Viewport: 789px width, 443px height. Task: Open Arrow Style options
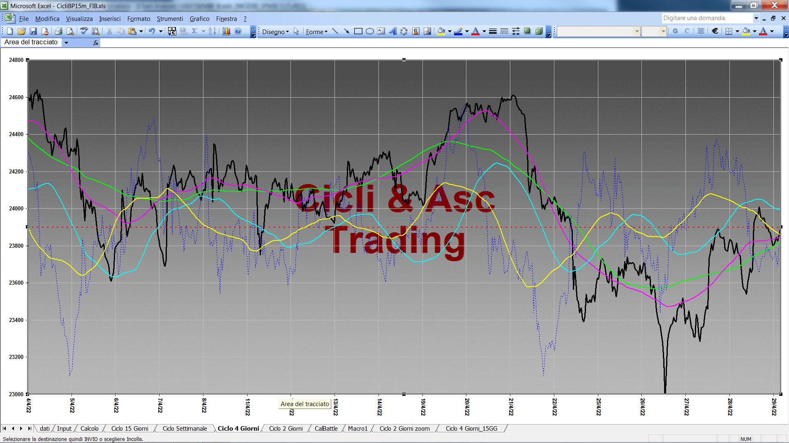pyautogui.click(x=516, y=31)
